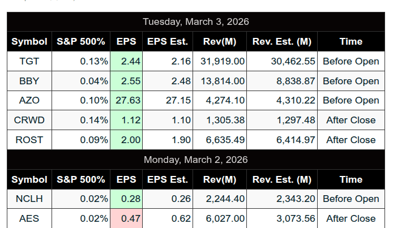Click the AES ticker symbol

point(29,218)
